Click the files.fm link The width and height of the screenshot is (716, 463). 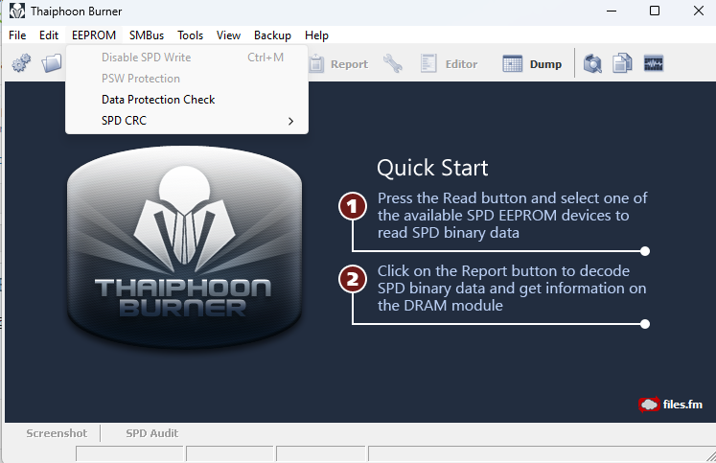tap(670, 405)
